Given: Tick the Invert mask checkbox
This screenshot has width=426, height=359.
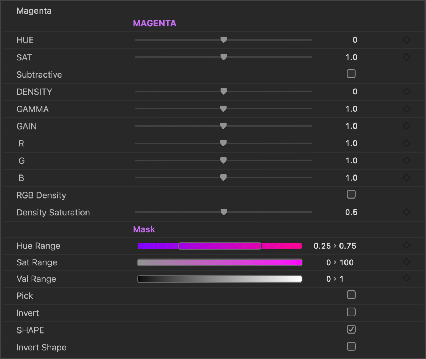Looking at the screenshot, I should [351, 312].
